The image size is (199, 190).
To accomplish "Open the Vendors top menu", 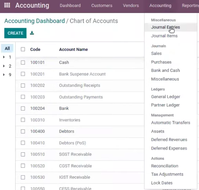I will (131, 6).
